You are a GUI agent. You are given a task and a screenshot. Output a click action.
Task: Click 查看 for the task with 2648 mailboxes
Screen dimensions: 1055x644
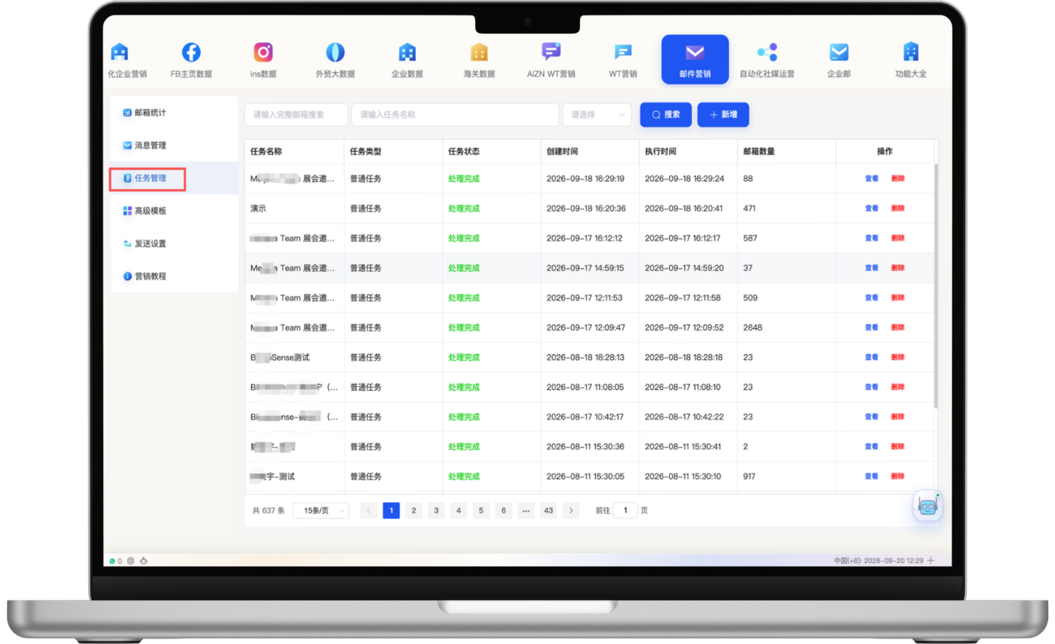pos(871,327)
